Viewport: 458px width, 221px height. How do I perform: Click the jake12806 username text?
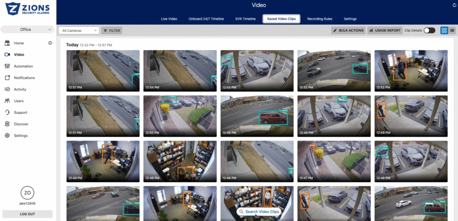point(27,204)
